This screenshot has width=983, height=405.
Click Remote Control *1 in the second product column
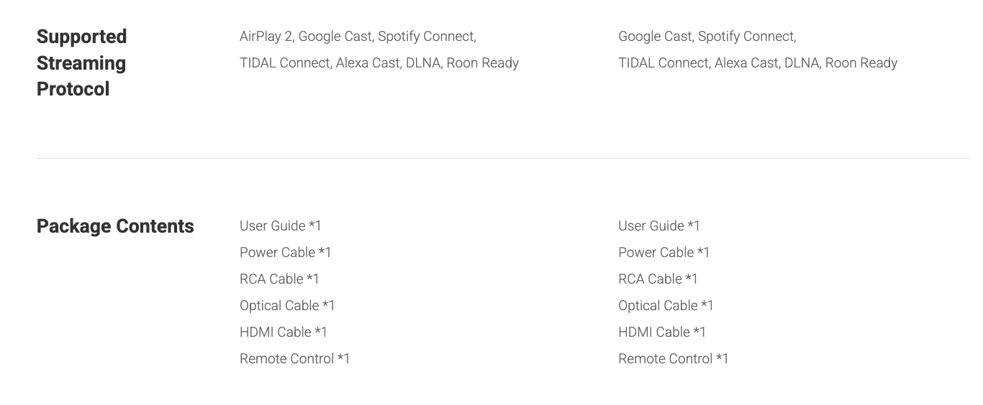673,359
